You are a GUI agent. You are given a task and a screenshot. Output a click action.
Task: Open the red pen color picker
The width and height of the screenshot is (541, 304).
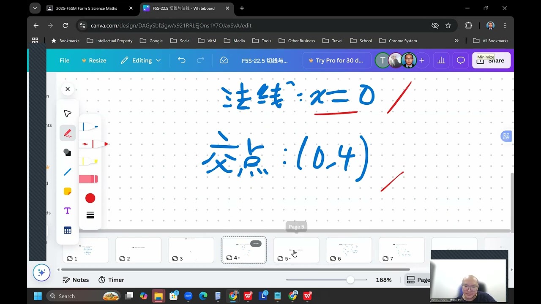90,198
